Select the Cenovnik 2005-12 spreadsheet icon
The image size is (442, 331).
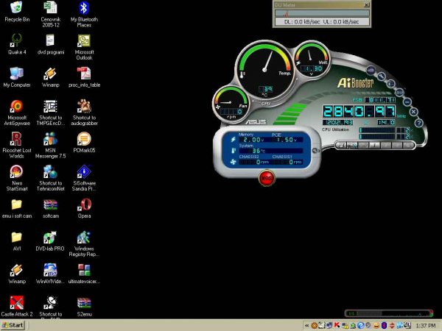point(51,14)
